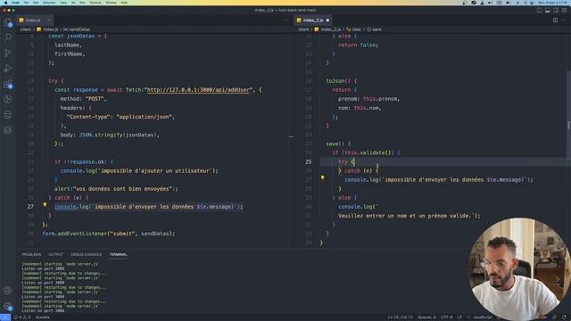Image resolution: width=571 pixels, height=321 pixels.
Task: Click 'Quokka' in status bar
Action: [42, 317]
